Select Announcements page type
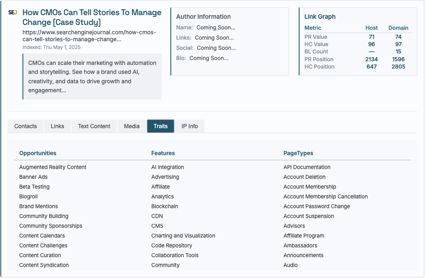Screen dimensions: 425x278 pyautogui.click(x=303, y=255)
